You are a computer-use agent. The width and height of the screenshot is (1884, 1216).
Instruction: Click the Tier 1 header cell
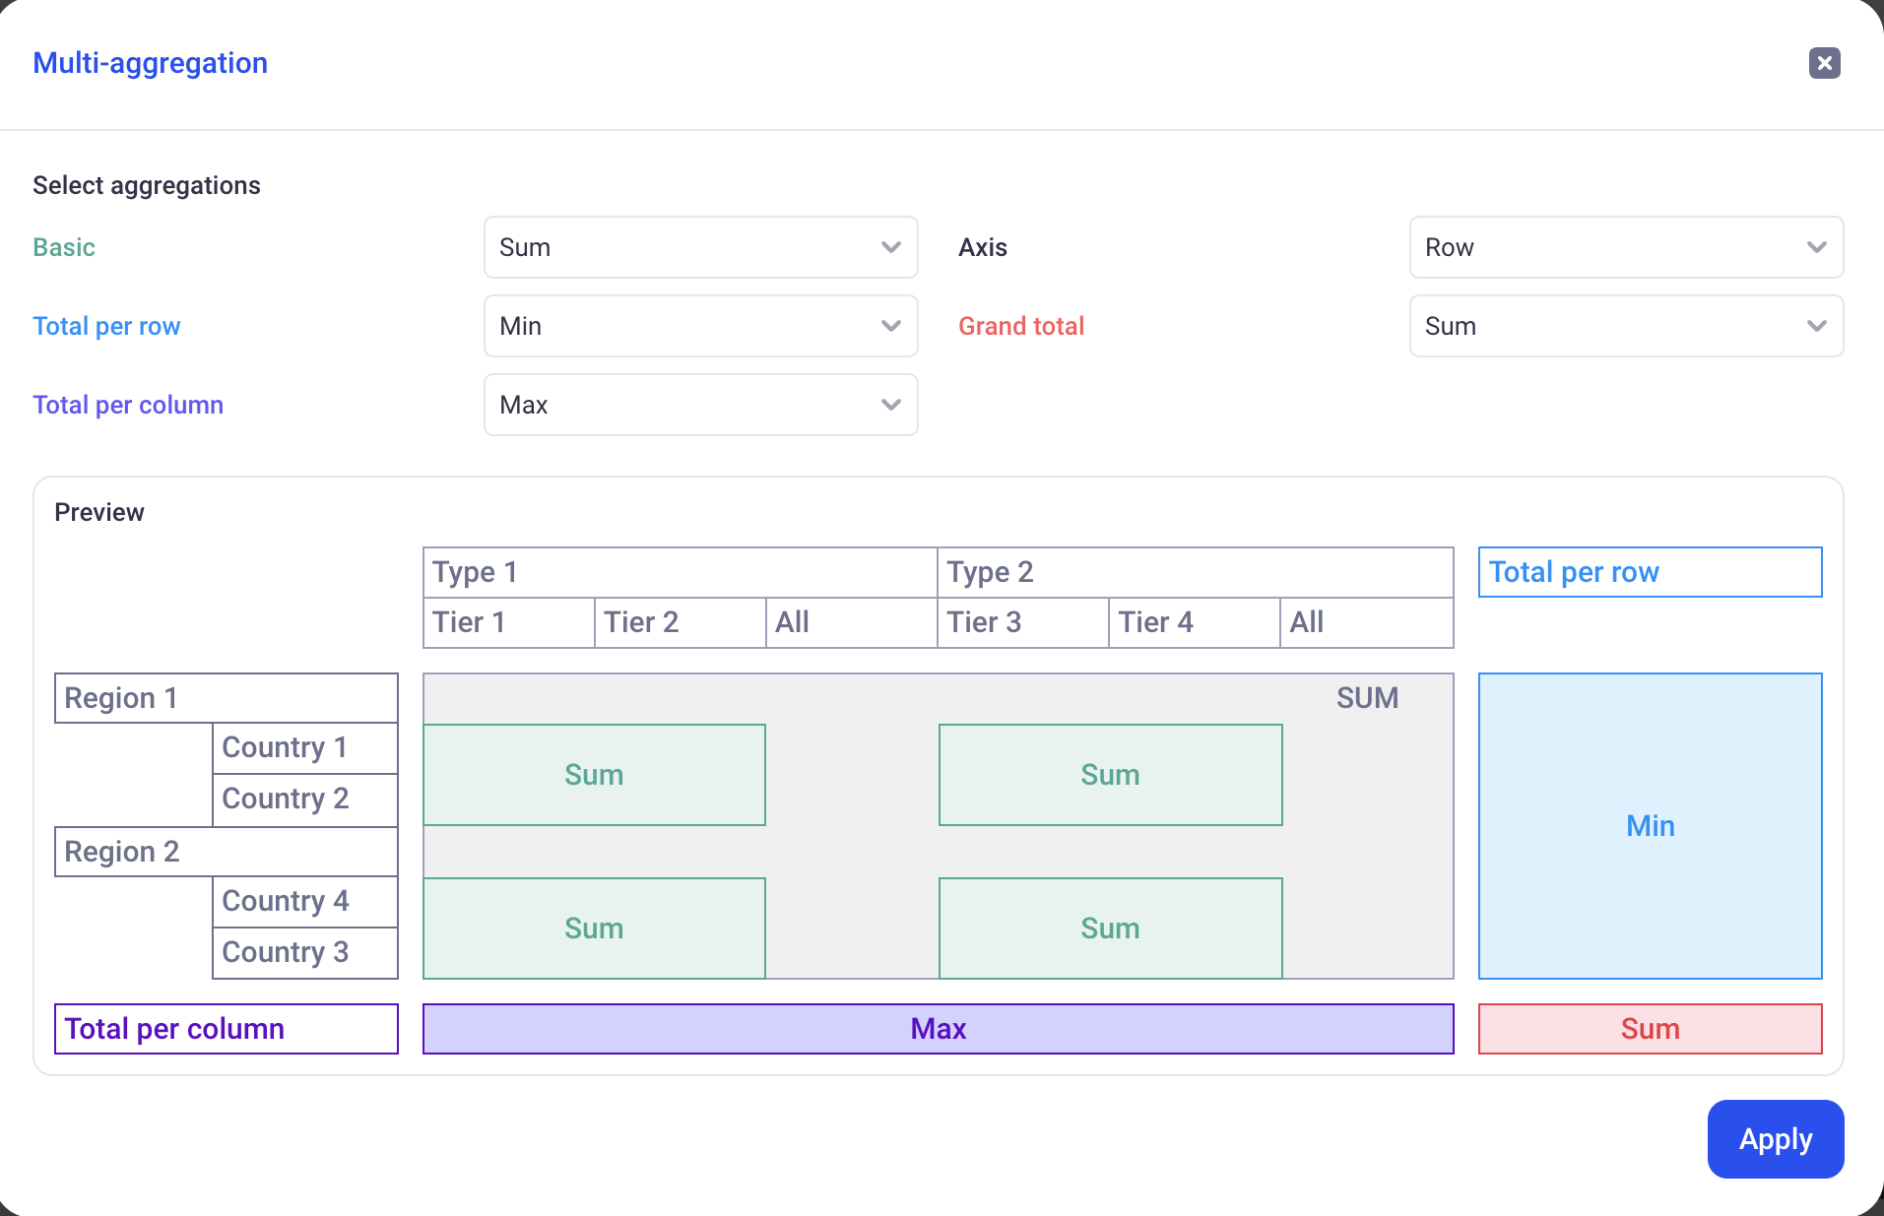coord(508,622)
